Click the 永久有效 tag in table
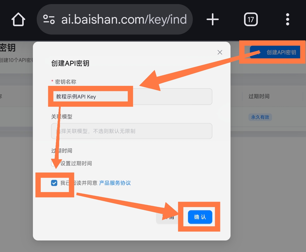 [260, 117]
